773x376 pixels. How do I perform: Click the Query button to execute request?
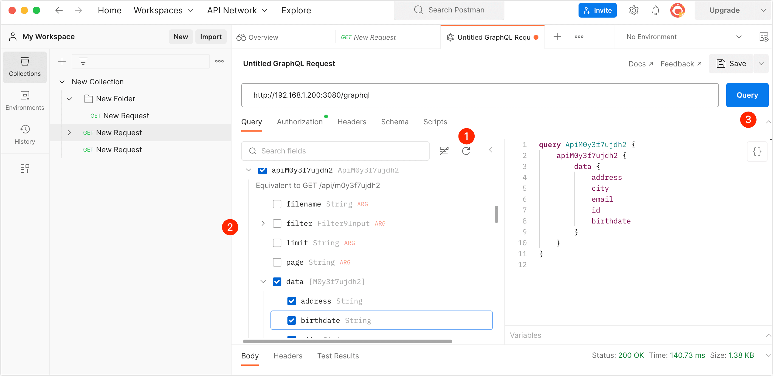(747, 95)
